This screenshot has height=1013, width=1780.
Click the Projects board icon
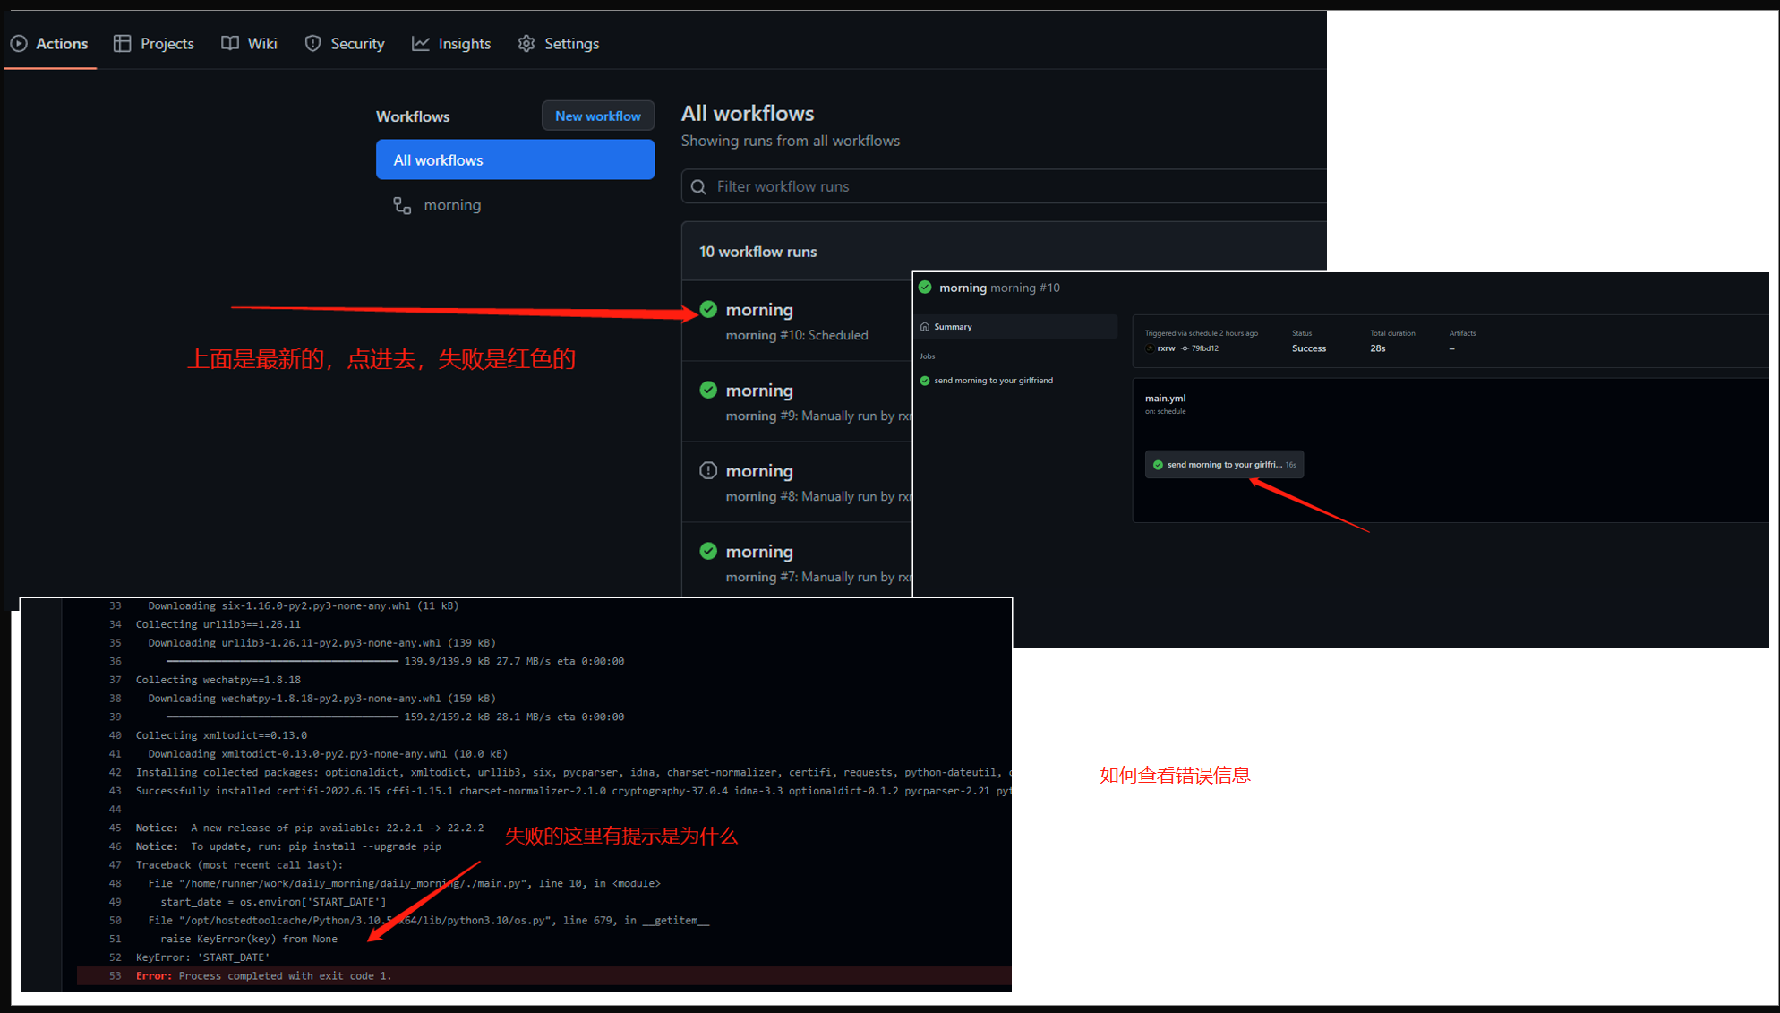pos(122,43)
